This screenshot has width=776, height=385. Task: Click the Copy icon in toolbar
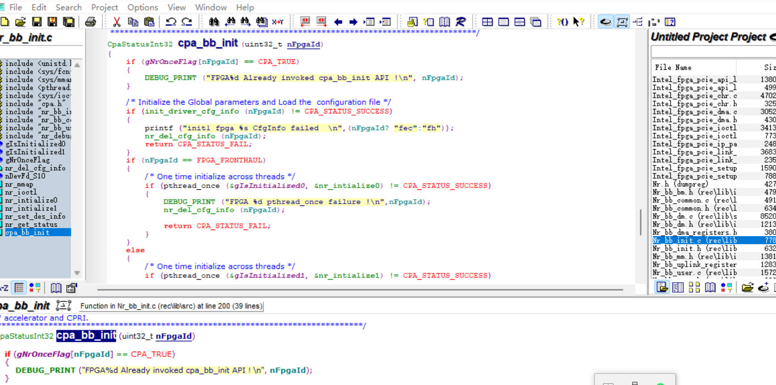tap(133, 21)
